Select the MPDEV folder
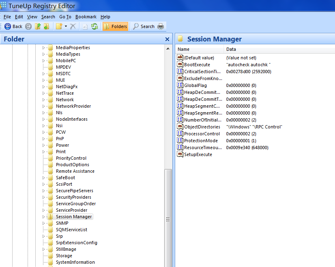This screenshot has width=335, height=267. coord(63,67)
